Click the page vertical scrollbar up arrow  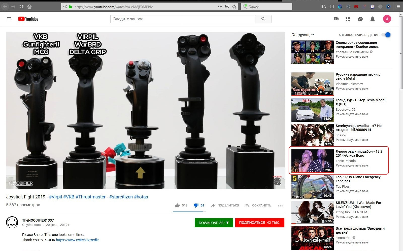tap(401, 14)
